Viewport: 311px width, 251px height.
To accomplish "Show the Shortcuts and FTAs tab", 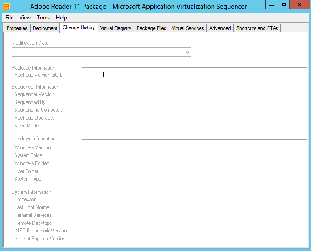I will click(257, 28).
